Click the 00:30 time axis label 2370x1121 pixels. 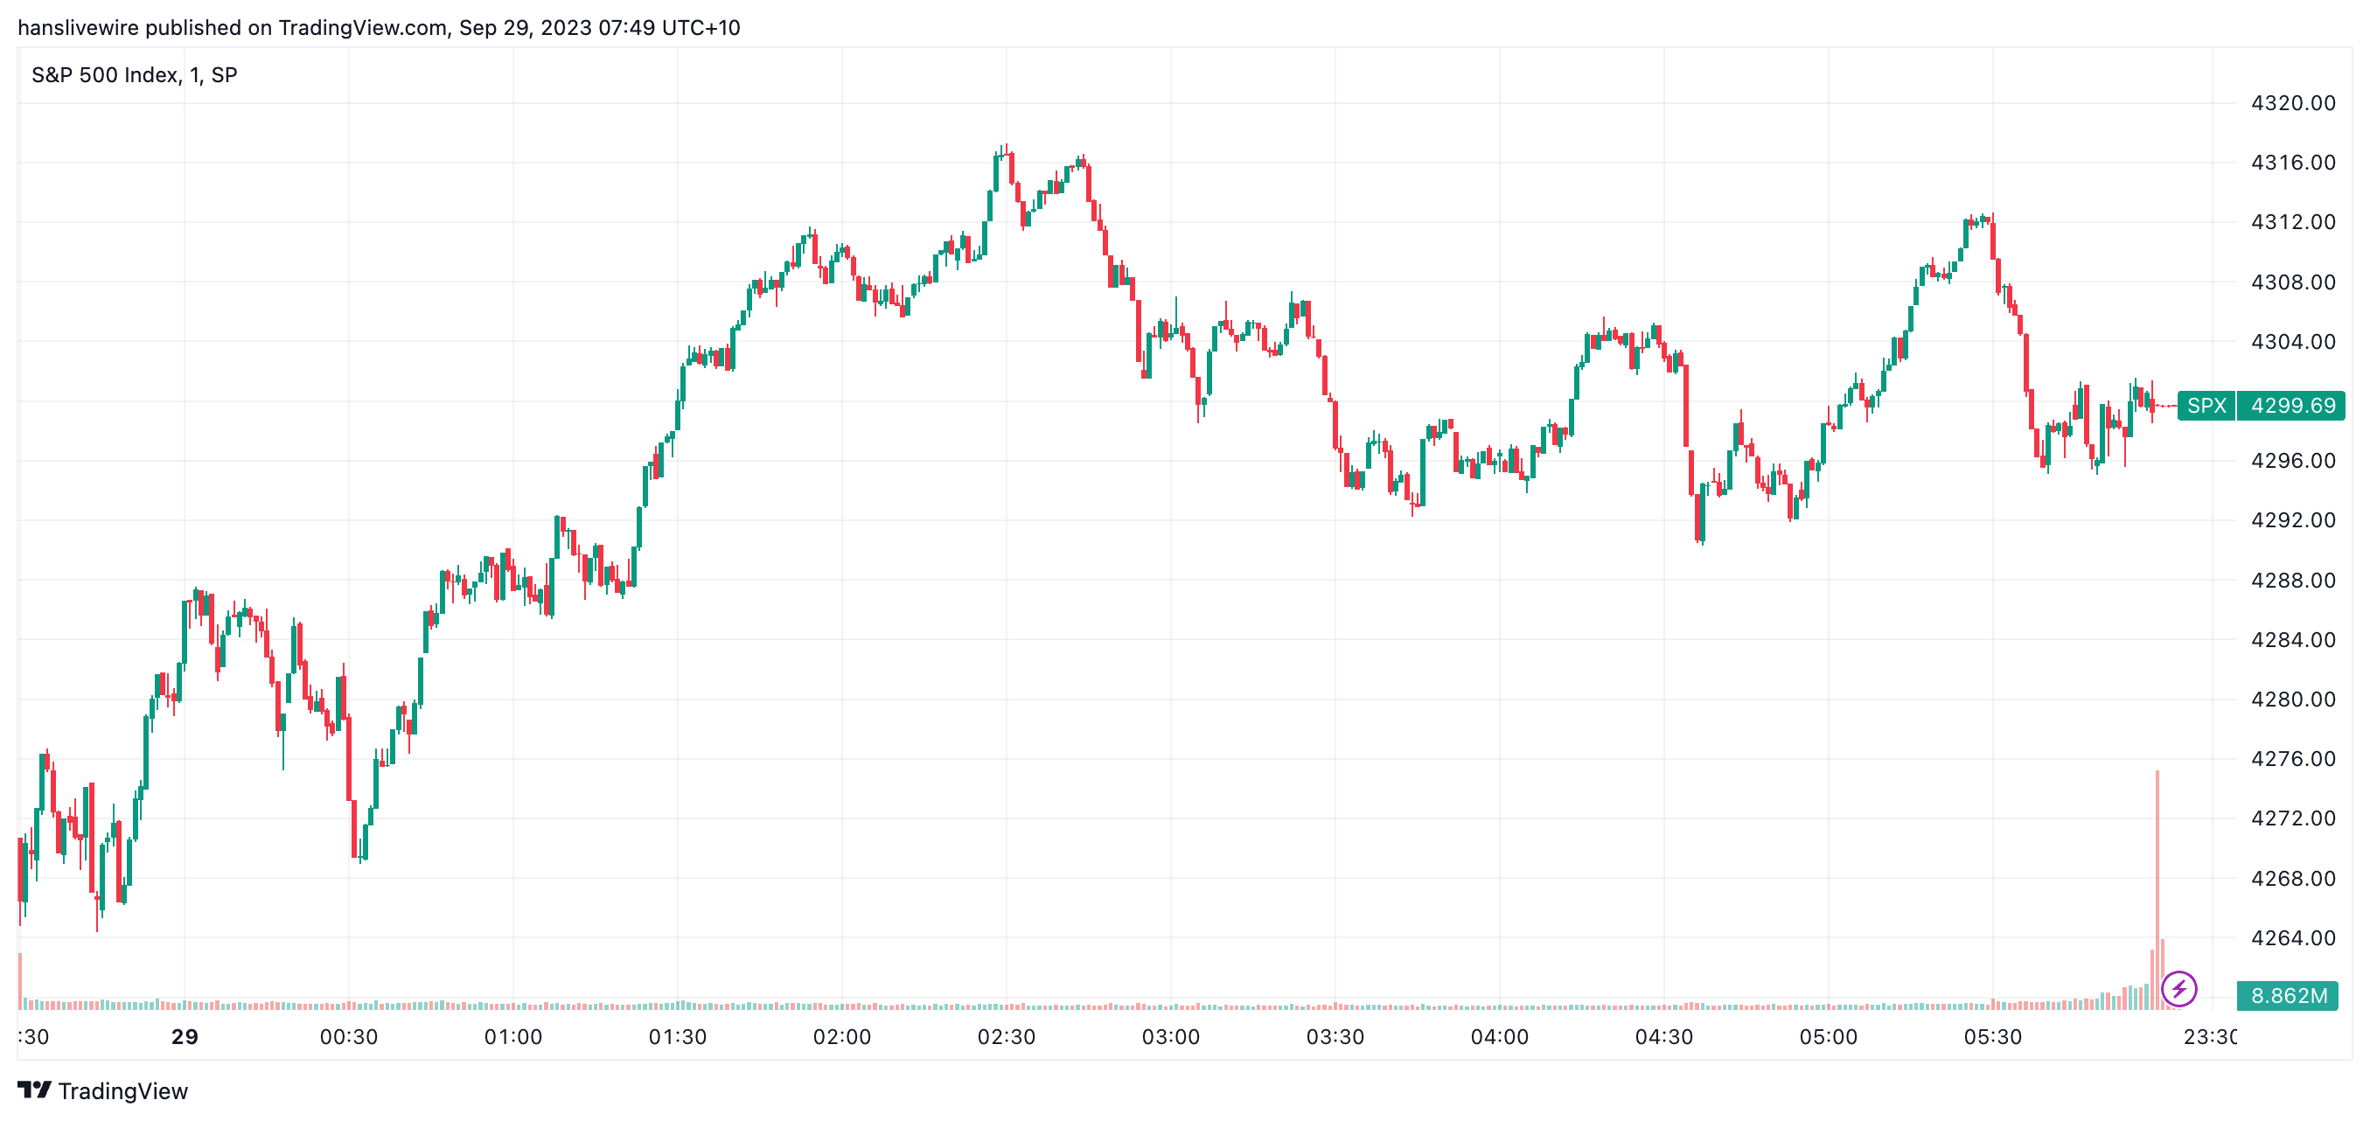[x=349, y=1037]
